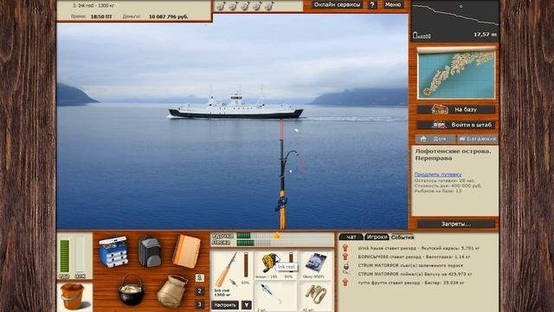Image resolution: width=554 pixels, height=312 pixels.
Task: Click the depth profile chart
Action: coord(455,21)
